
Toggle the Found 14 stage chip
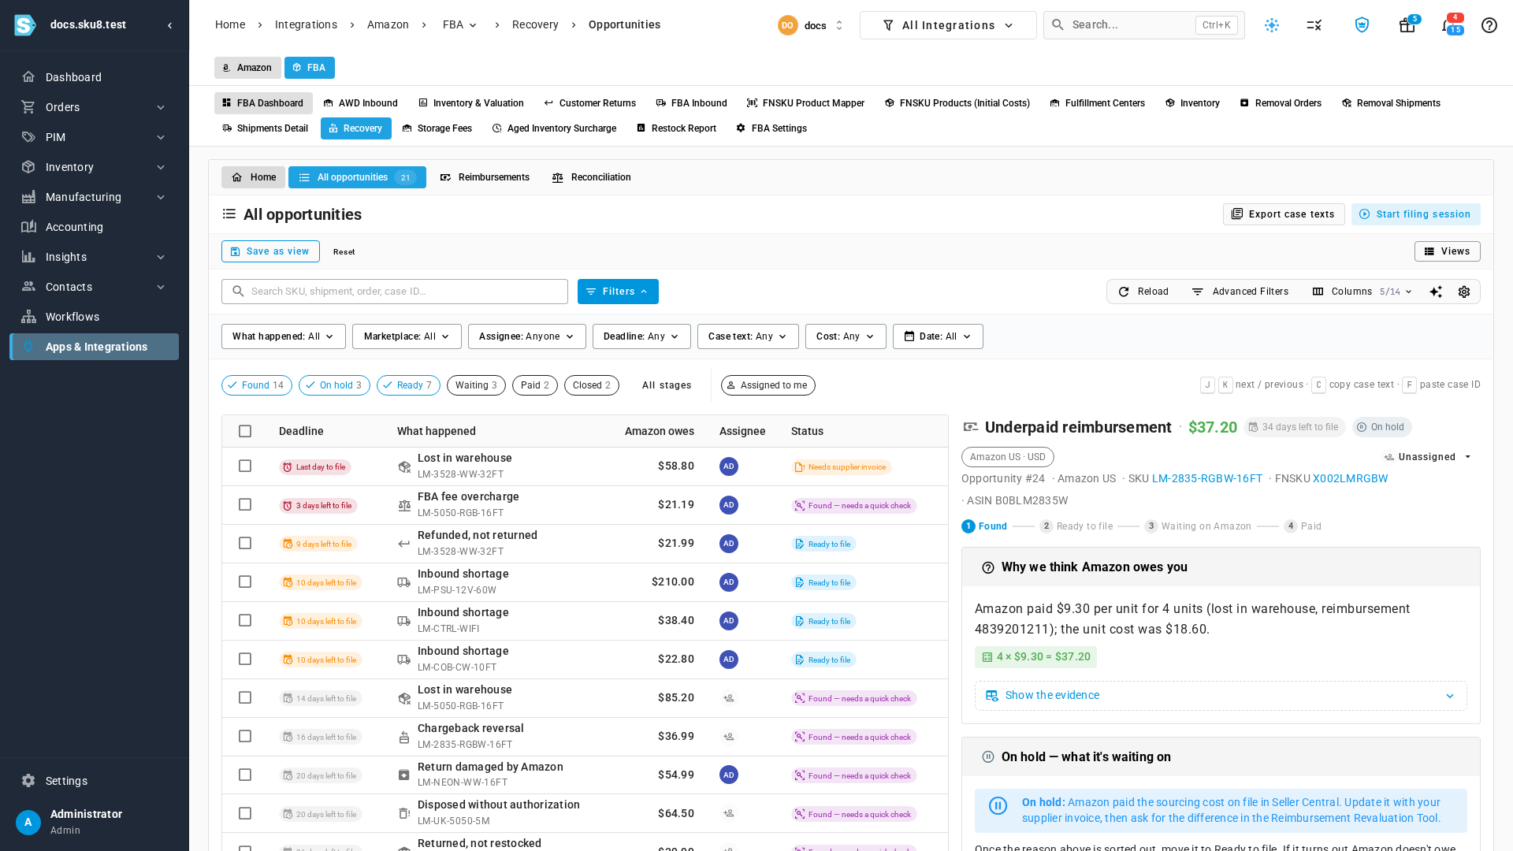click(x=257, y=385)
